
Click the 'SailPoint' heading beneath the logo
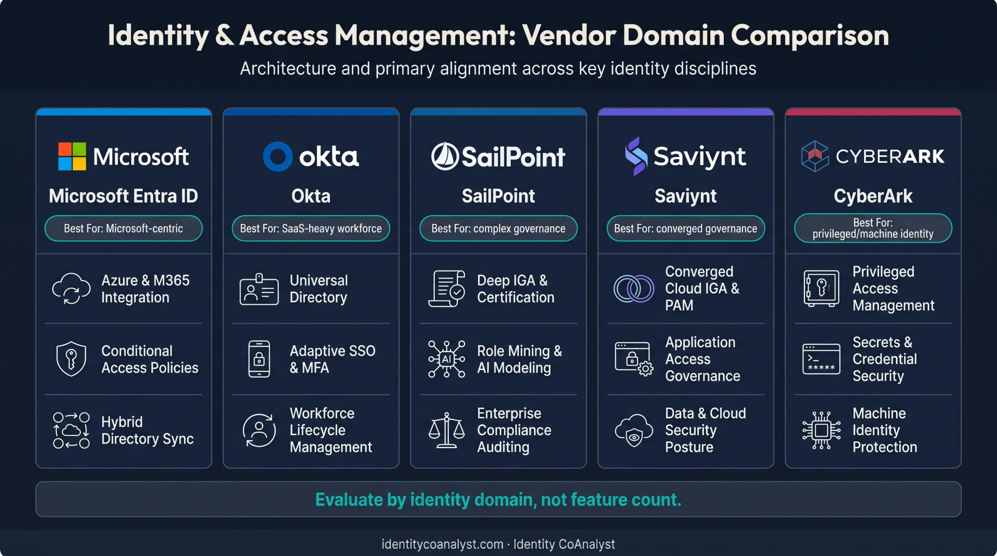click(x=498, y=196)
